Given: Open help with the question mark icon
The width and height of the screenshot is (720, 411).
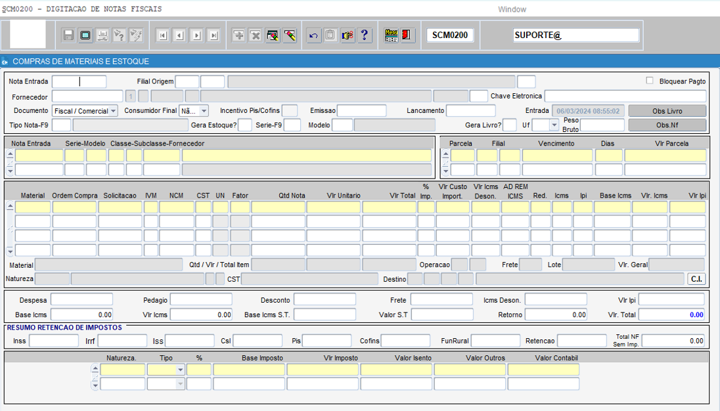Looking at the screenshot, I should pyautogui.click(x=365, y=35).
